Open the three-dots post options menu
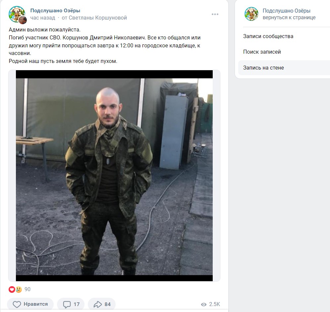The width and height of the screenshot is (330, 312). pyautogui.click(x=215, y=14)
